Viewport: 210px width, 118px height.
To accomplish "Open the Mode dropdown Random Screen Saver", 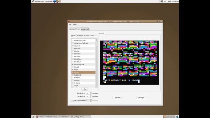I will coord(87,36).
